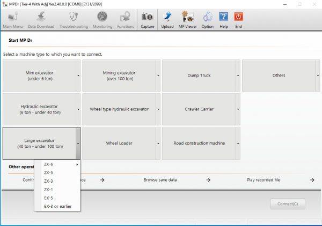This screenshot has width=322, height=226.
Task: Select ZX-3 from the popup menu
Action: pos(57,181)
